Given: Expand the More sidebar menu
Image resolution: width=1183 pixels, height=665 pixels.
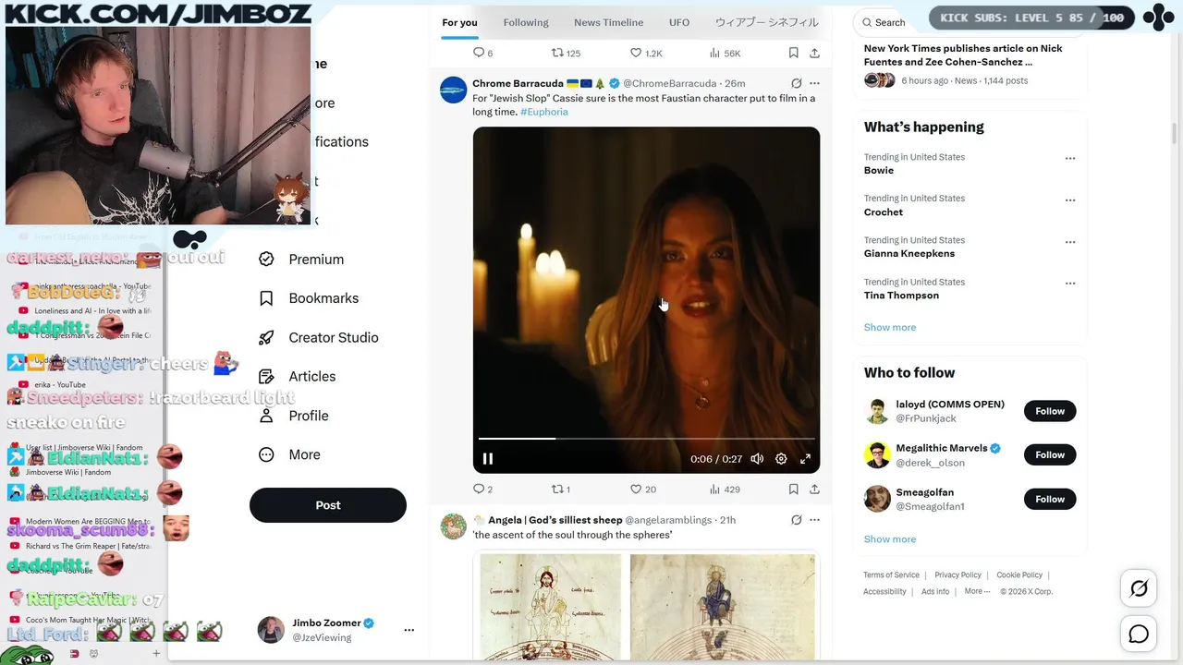Looking at the screenshot, I should 290,454.
